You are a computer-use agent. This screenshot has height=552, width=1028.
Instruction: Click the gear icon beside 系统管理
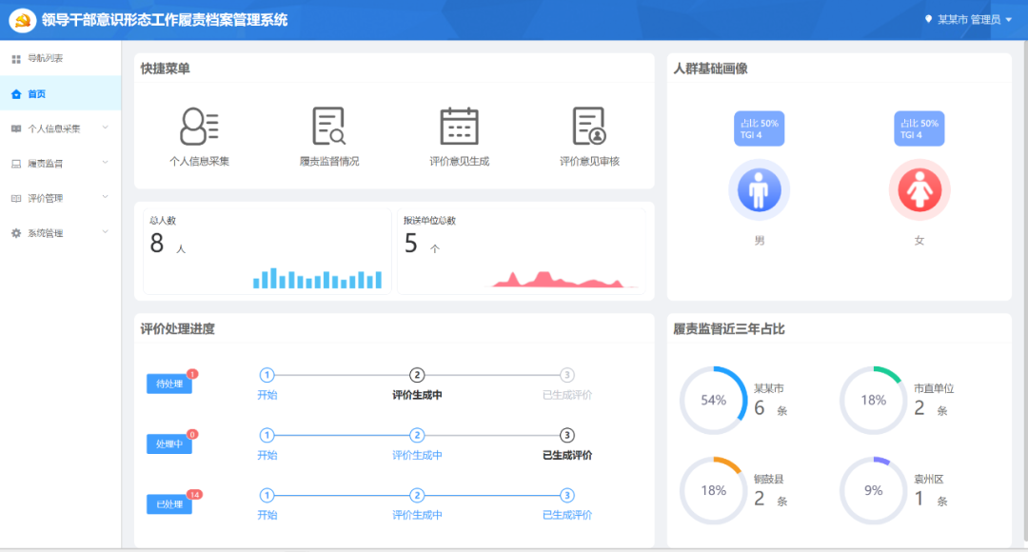[15, 233]
